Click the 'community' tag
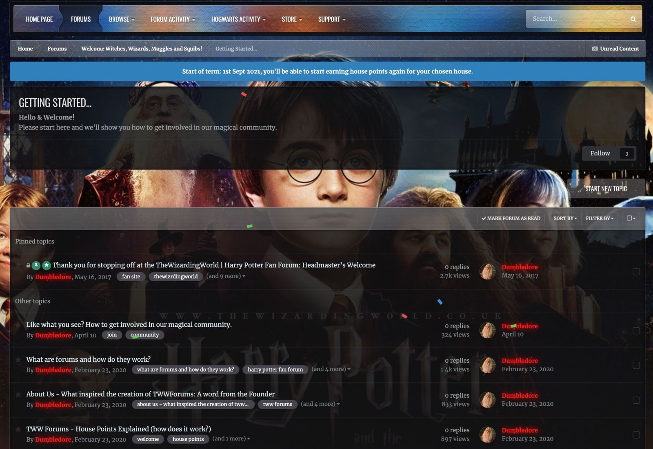This screenshot has height=449, width=653. point(145,335)
